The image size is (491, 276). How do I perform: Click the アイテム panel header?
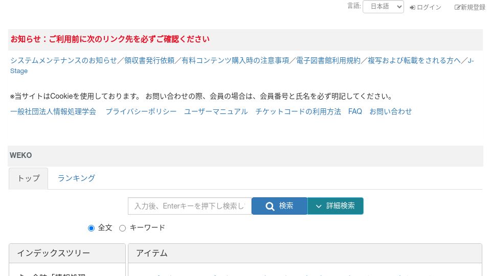coord(305,253)
